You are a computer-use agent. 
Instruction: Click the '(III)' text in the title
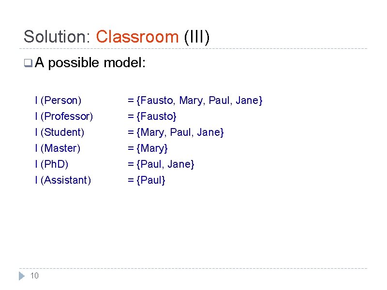click(197, 37)
